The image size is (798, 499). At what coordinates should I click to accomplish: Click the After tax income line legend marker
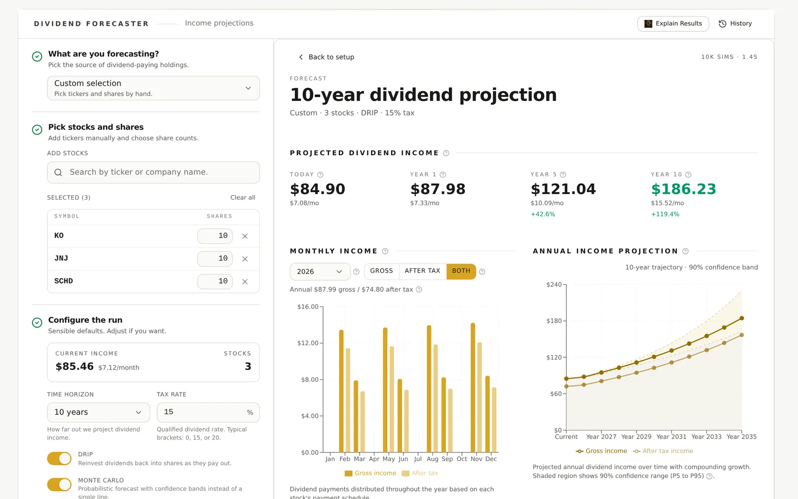pyautogui.click(x=636, y=451)
